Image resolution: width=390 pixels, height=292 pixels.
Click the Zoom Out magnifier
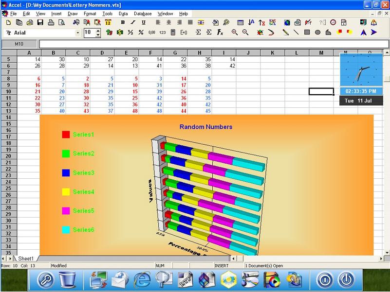(x=245, y=32)
